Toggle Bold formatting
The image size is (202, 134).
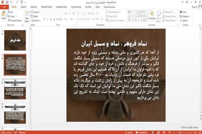pos(44,19)
